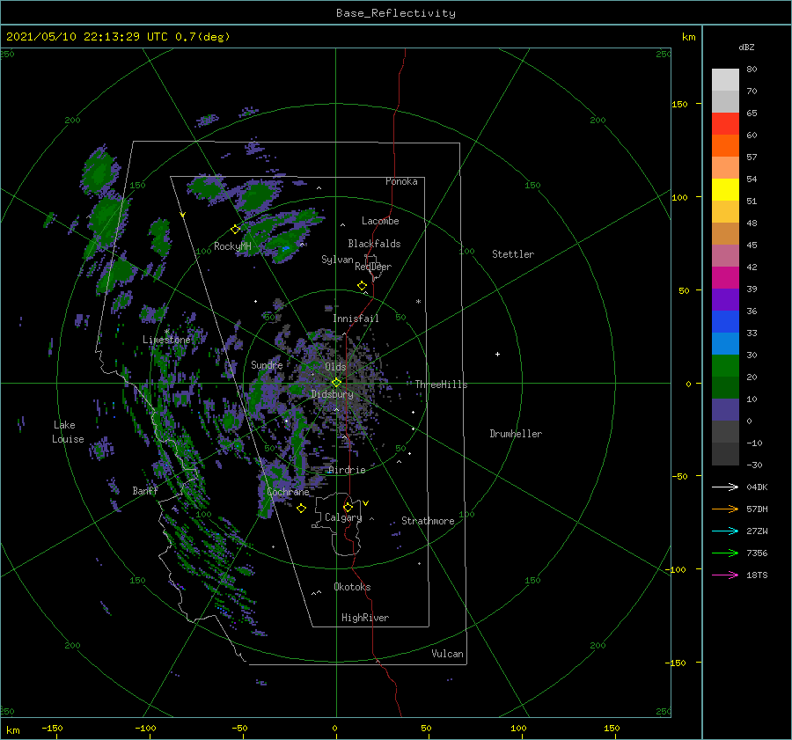792x740 pixels.
Task: Select the yellow diamond marker above Calgary label
Action: pos(348,507)
